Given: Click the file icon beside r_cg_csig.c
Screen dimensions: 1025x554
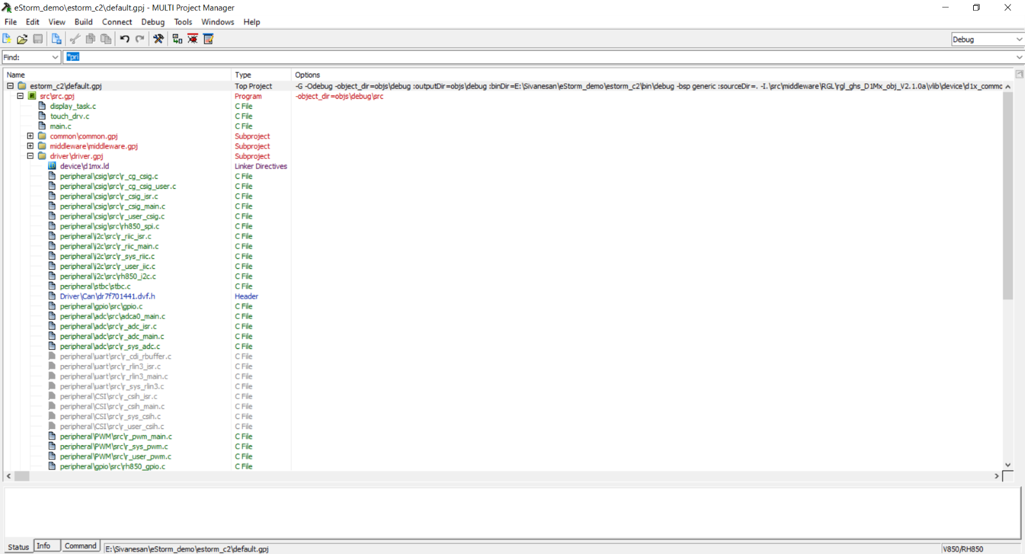Looking at the screenshot, I should [x=53, y=176].
